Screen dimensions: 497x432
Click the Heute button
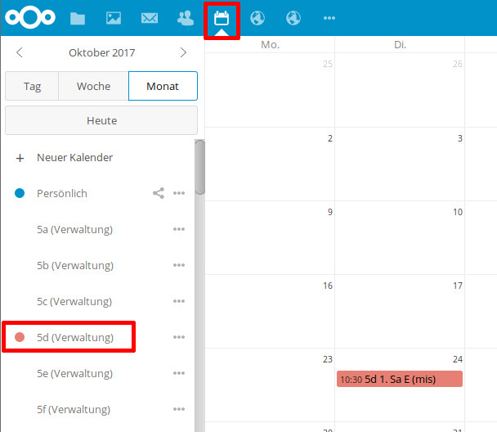[101, 120]
